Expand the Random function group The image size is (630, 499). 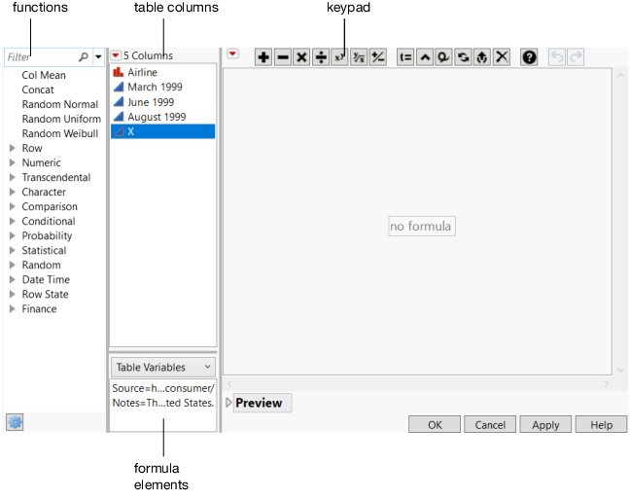tap(13, 265)
